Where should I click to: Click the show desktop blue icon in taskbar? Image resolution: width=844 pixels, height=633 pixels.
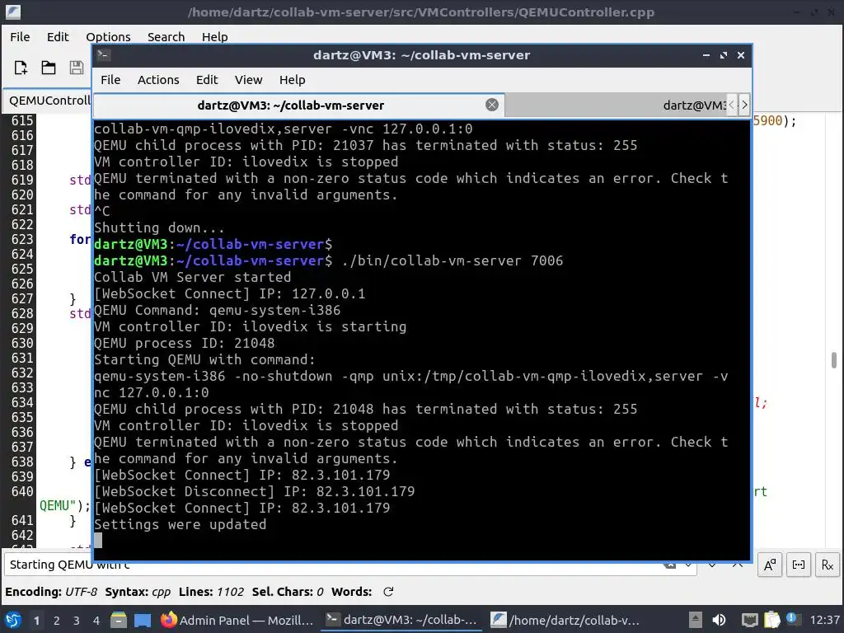(x=143, y=620)
